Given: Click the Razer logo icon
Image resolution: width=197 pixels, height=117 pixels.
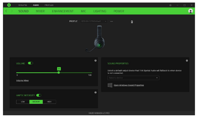Looking at the screenshot, I should (x=9, y=5).
